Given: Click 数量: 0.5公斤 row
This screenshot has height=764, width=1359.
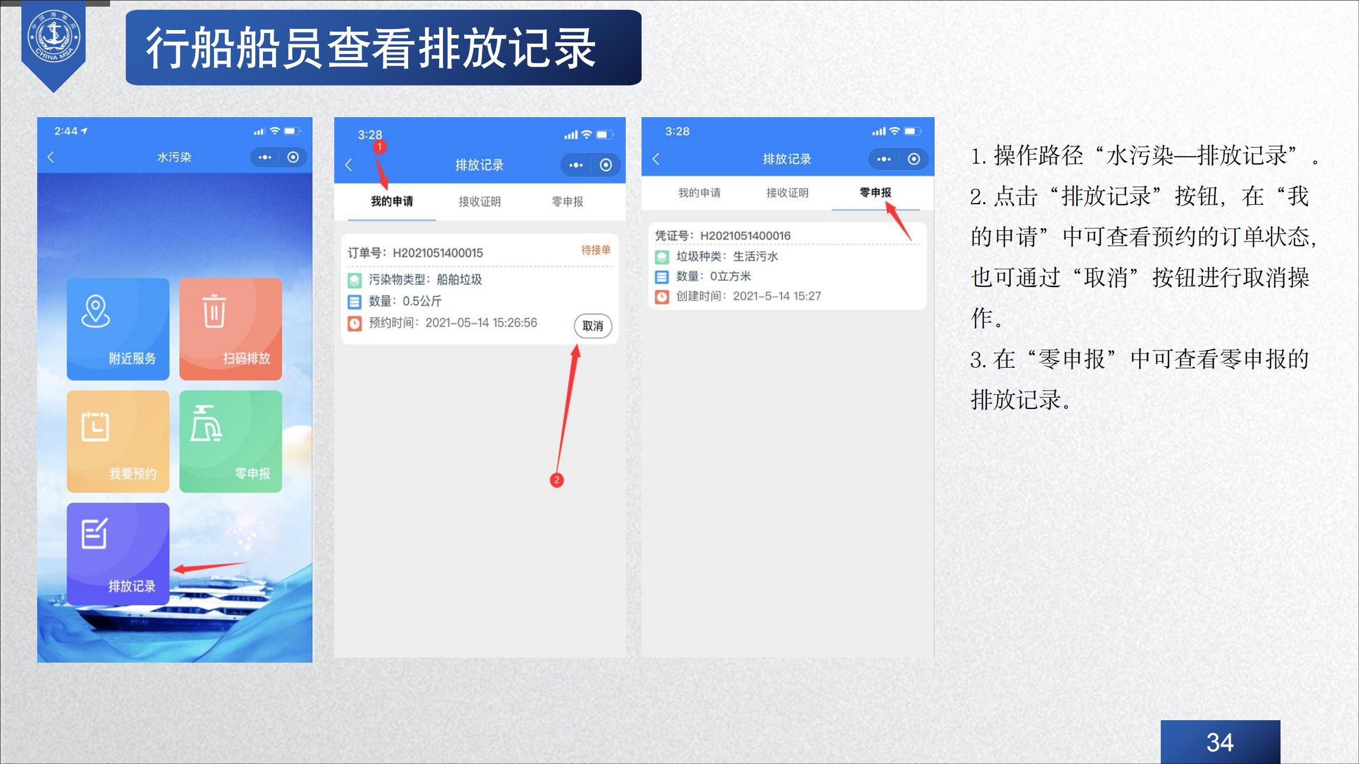Looking at the screenshot, I should (x=394, y=301).
